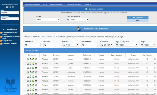Viewport: 157px width, 95px height.
Task: Click reference number 1152689102
Action: click(87, 59)
